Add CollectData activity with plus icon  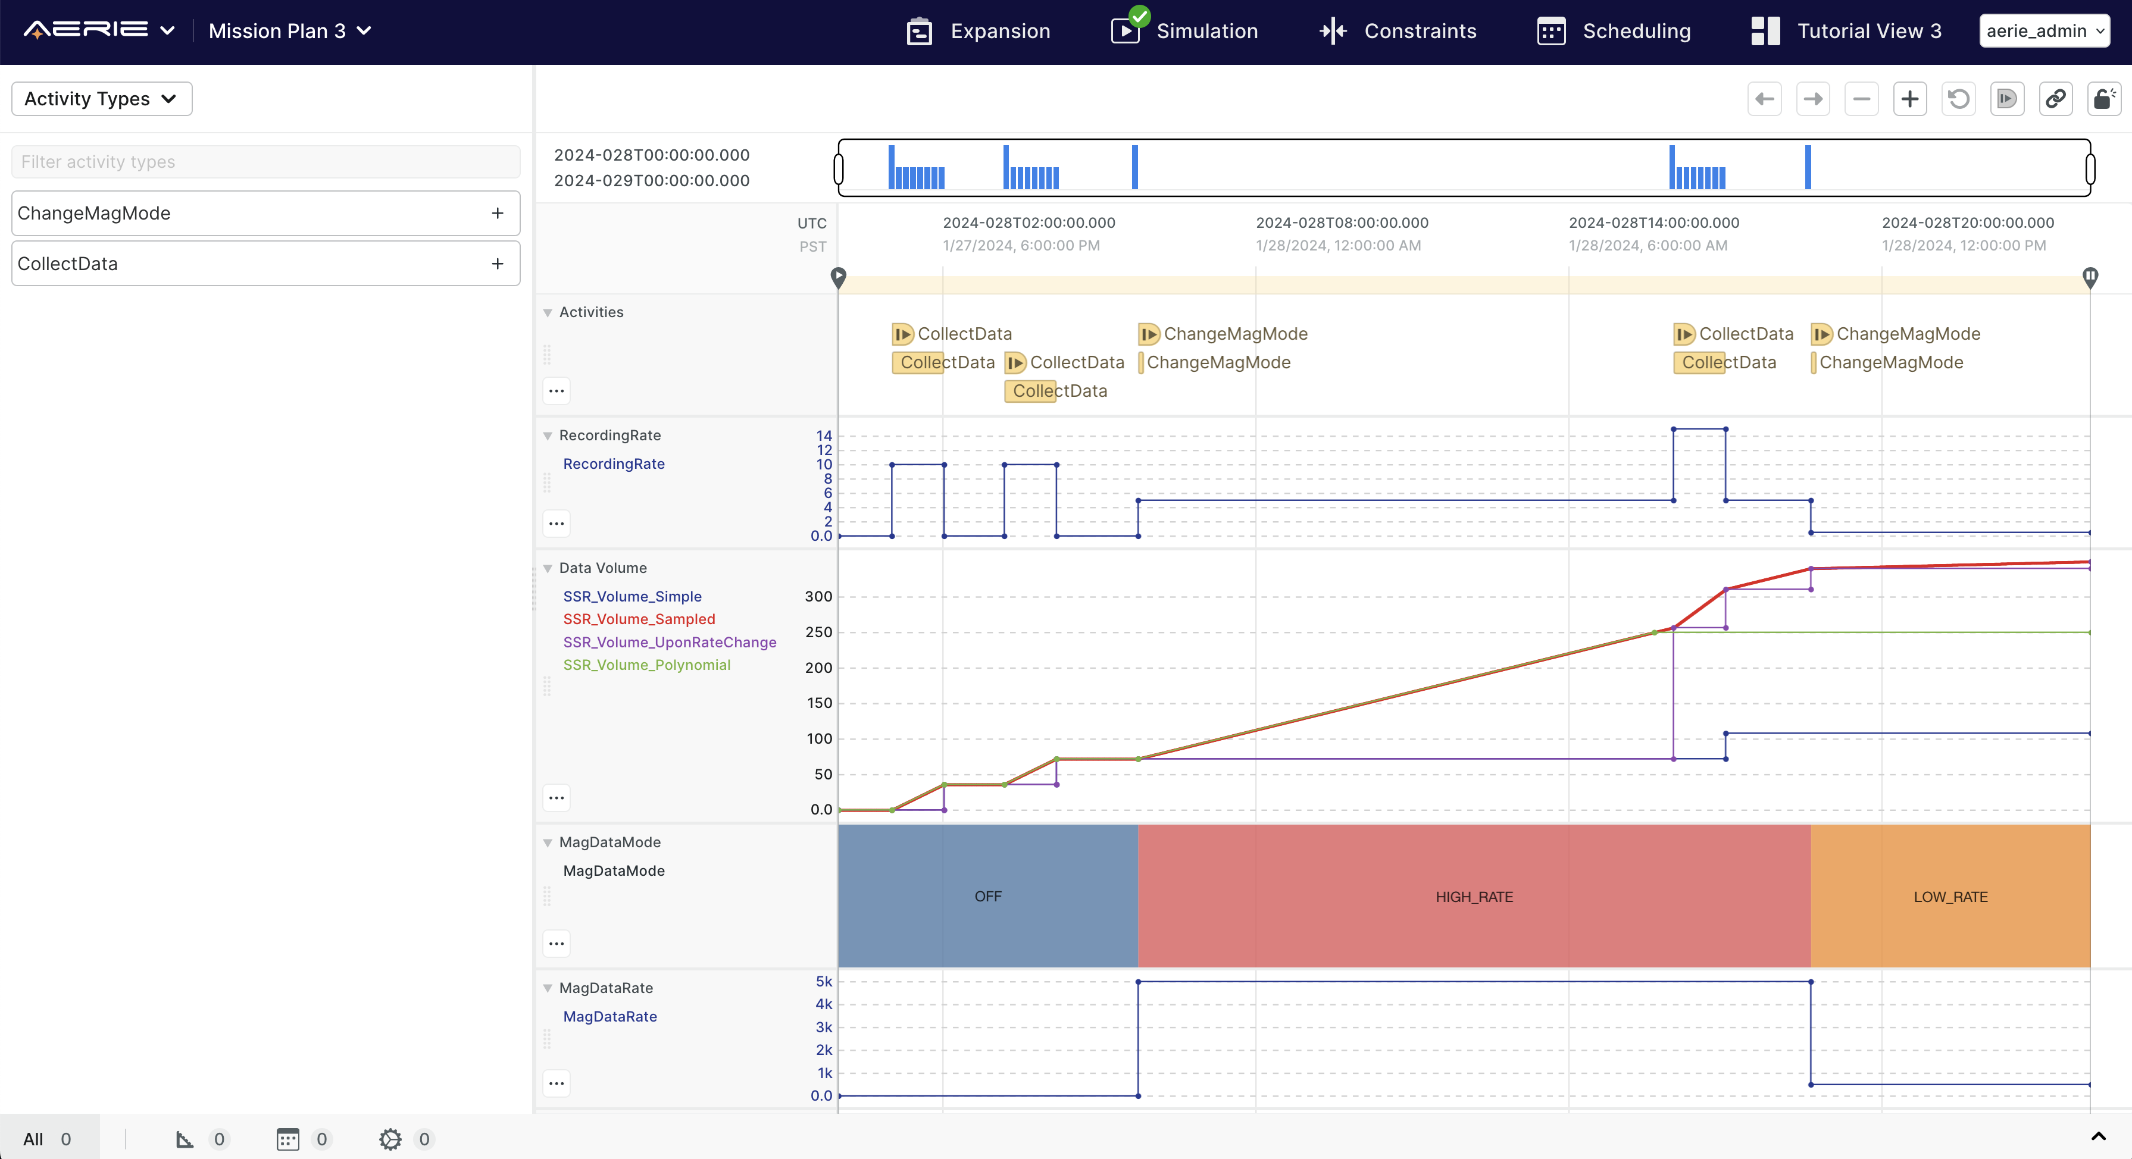click(x=498, y=264)
